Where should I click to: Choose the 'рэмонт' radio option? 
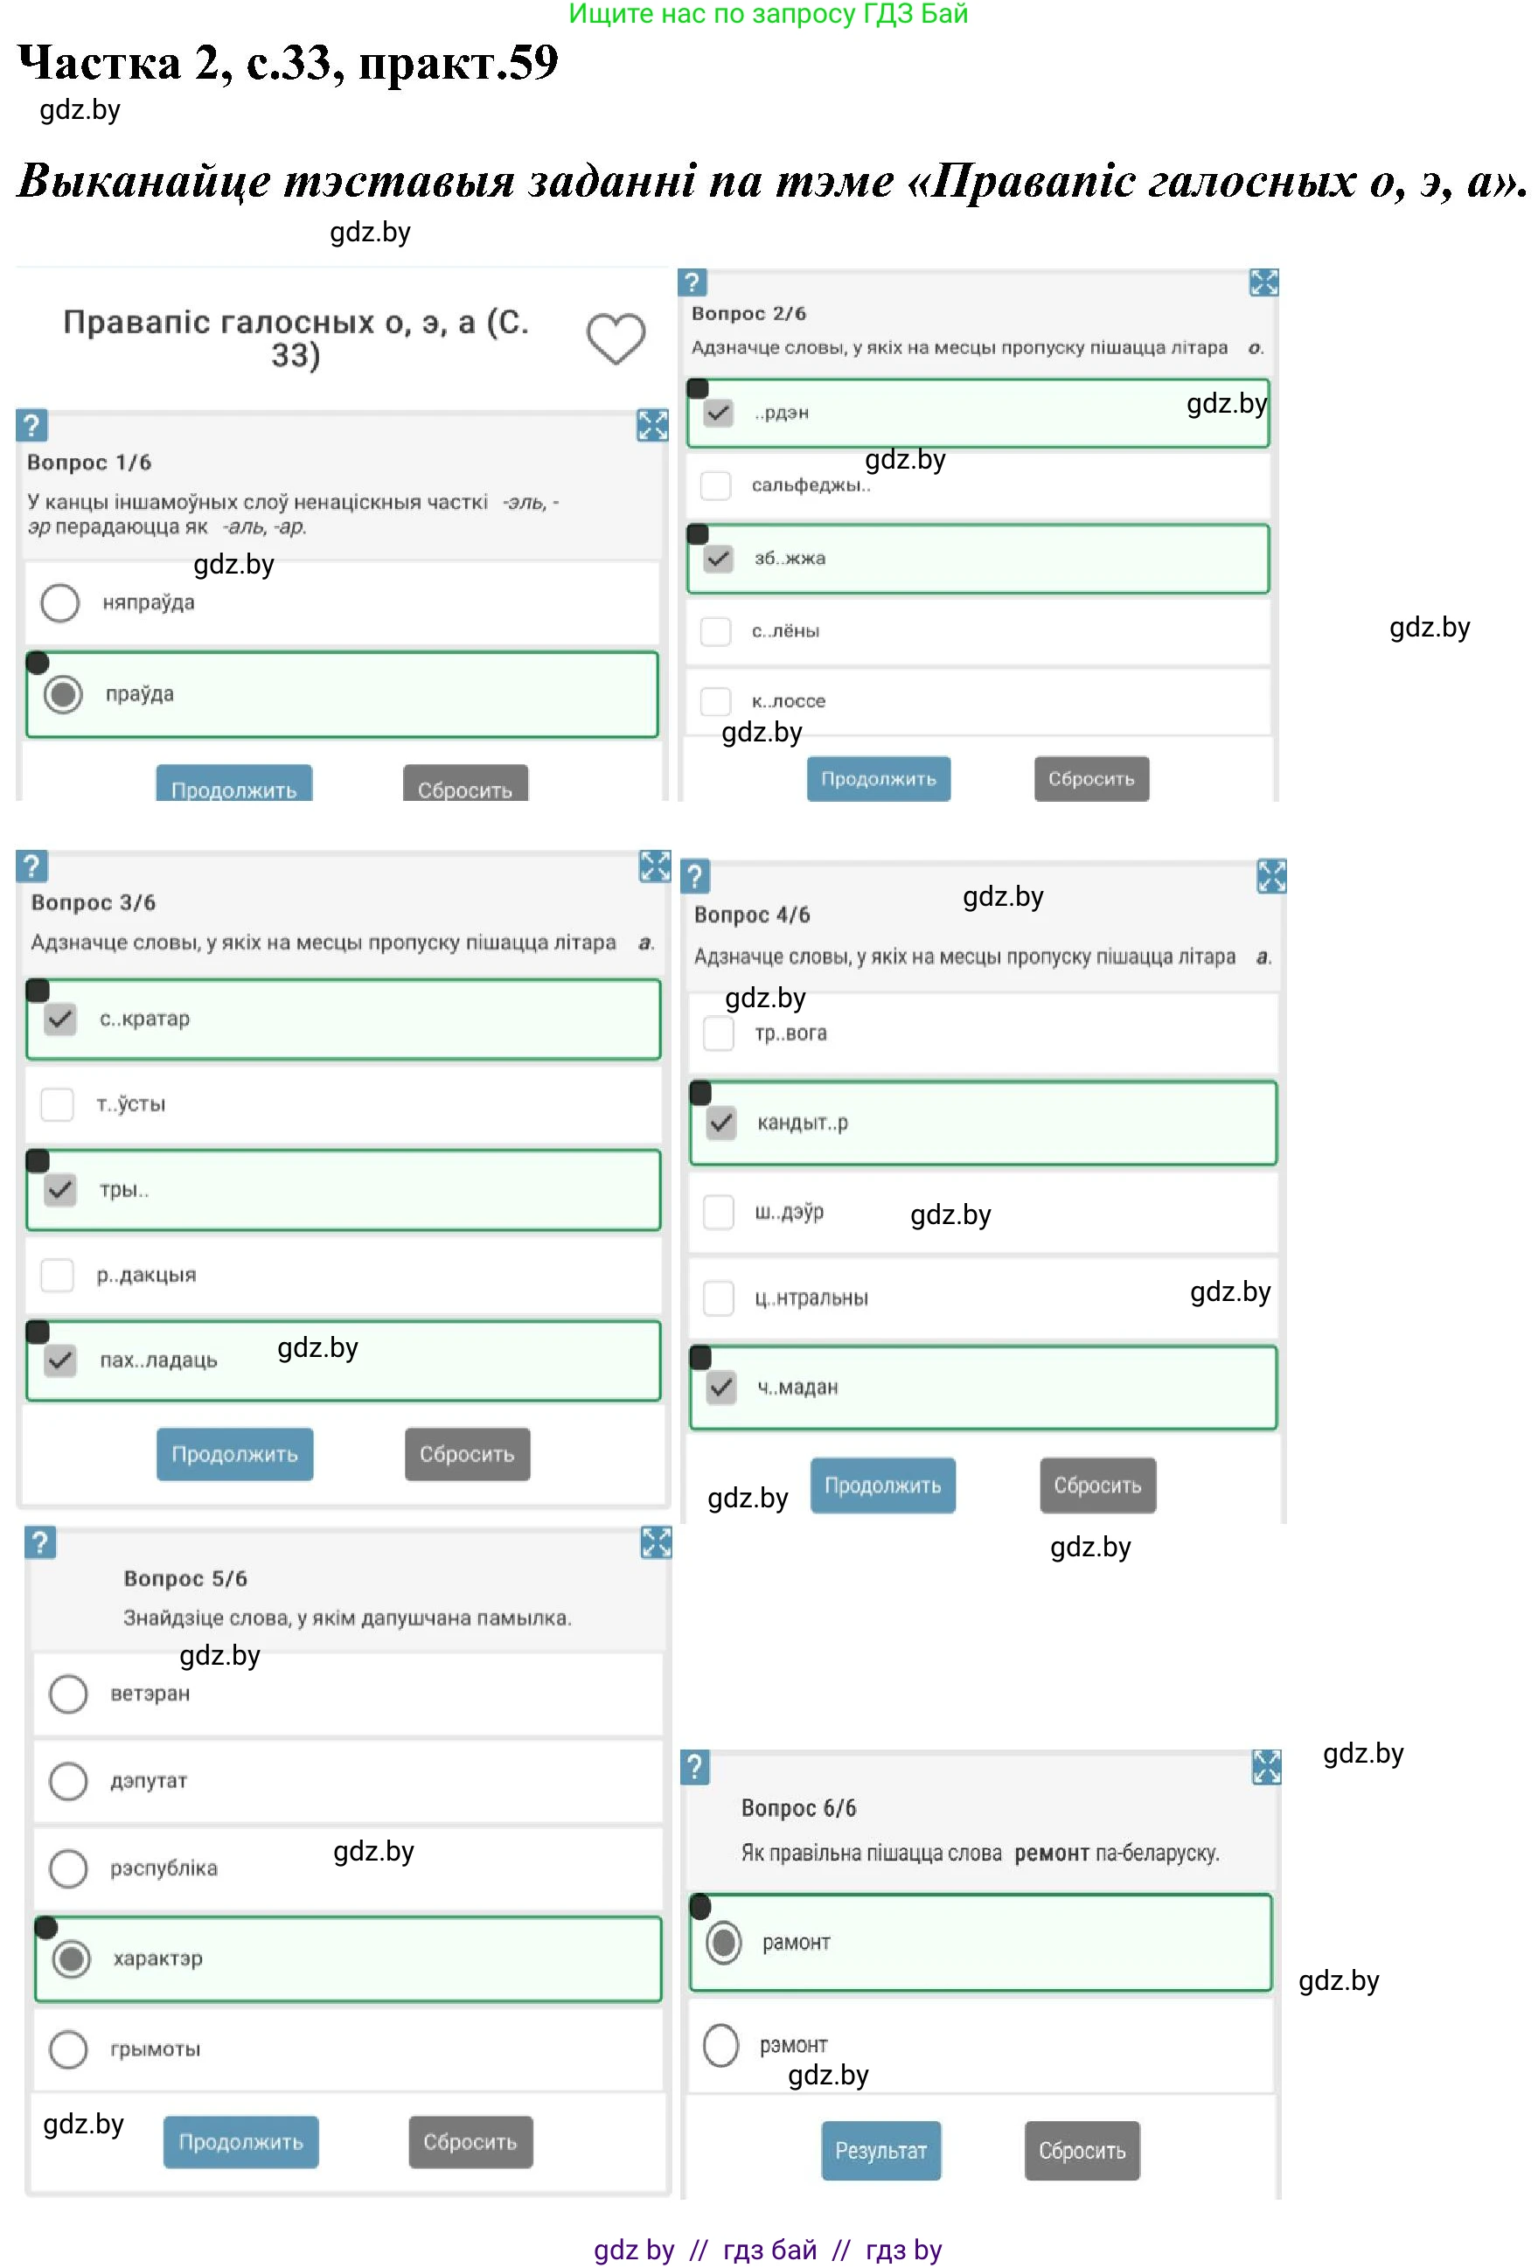721,2044
